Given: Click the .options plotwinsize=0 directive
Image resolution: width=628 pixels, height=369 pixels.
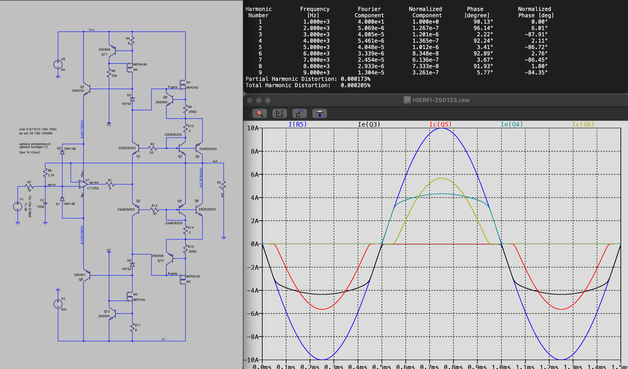Looking at the screenshot, I should (x=34, y=144).
